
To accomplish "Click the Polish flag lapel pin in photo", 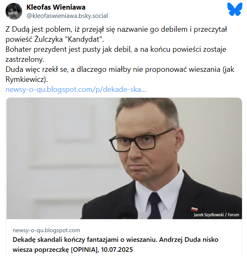I will tap(194, 209).
